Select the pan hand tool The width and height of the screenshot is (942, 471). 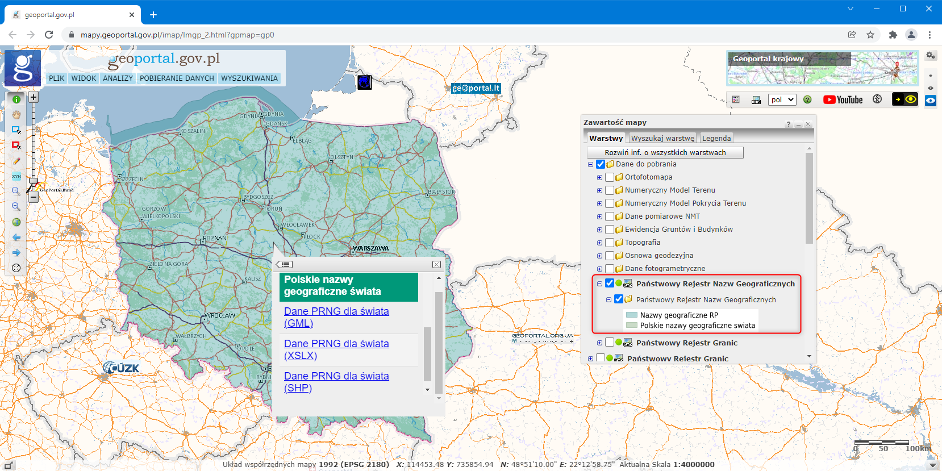(16, 115)
